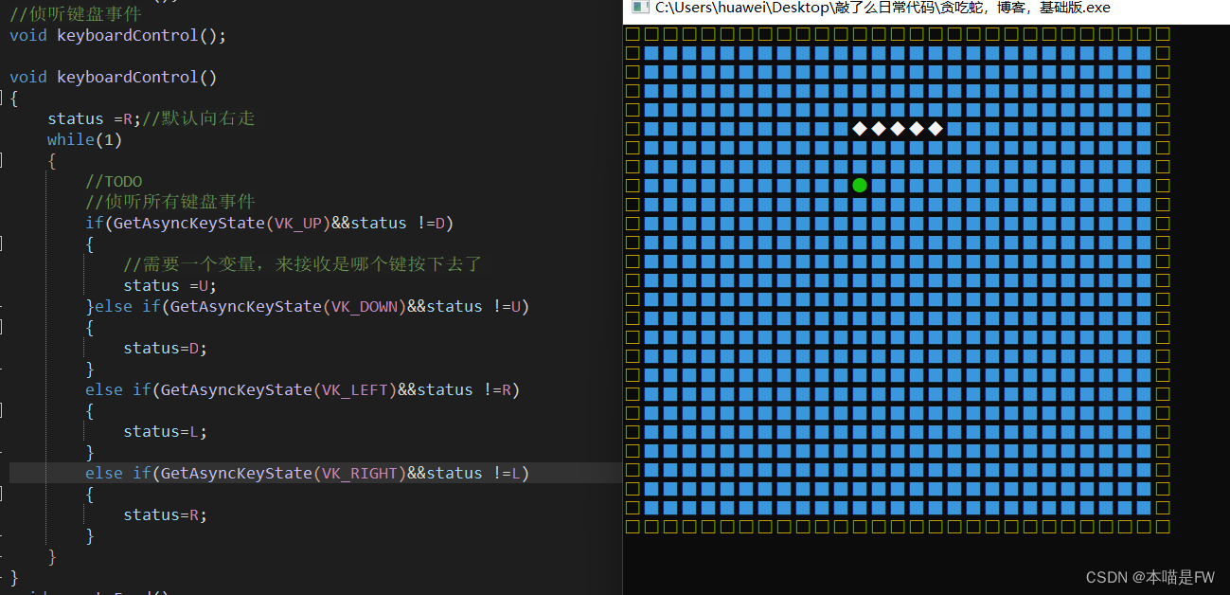Click the "//TODO" comment
The width and height of the screenshot is (1230, 595).
(x=114, y=181)
